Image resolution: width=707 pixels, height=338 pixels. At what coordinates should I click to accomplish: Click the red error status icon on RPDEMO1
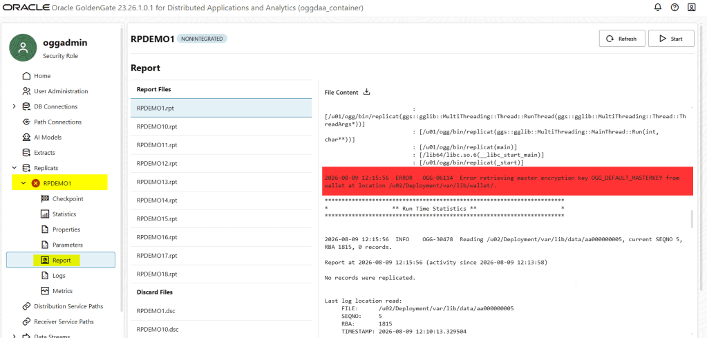(36, 183)
